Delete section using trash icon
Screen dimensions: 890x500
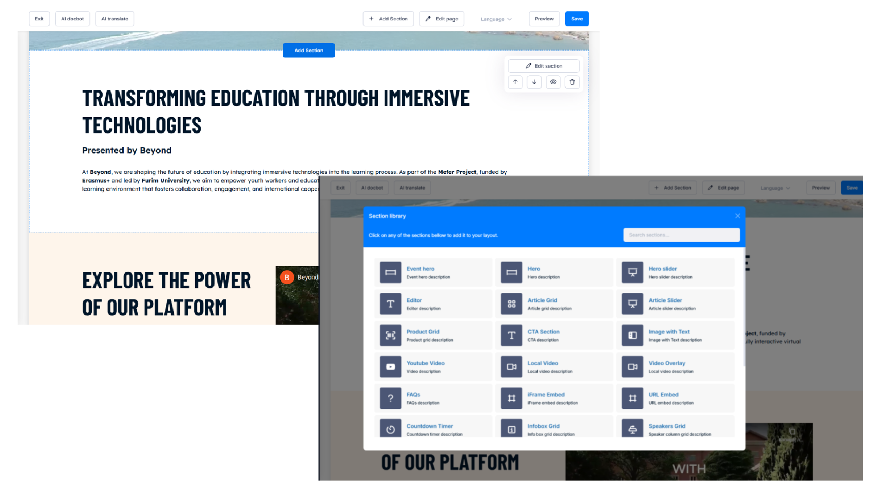(572, 82)
